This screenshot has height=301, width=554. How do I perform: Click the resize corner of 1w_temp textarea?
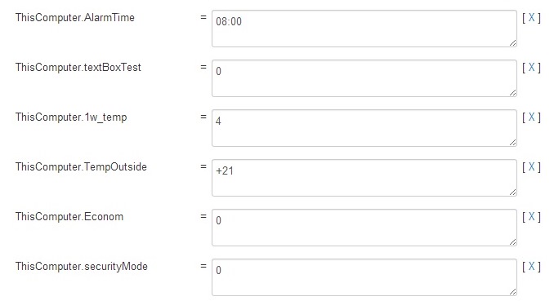click(512, 143)
